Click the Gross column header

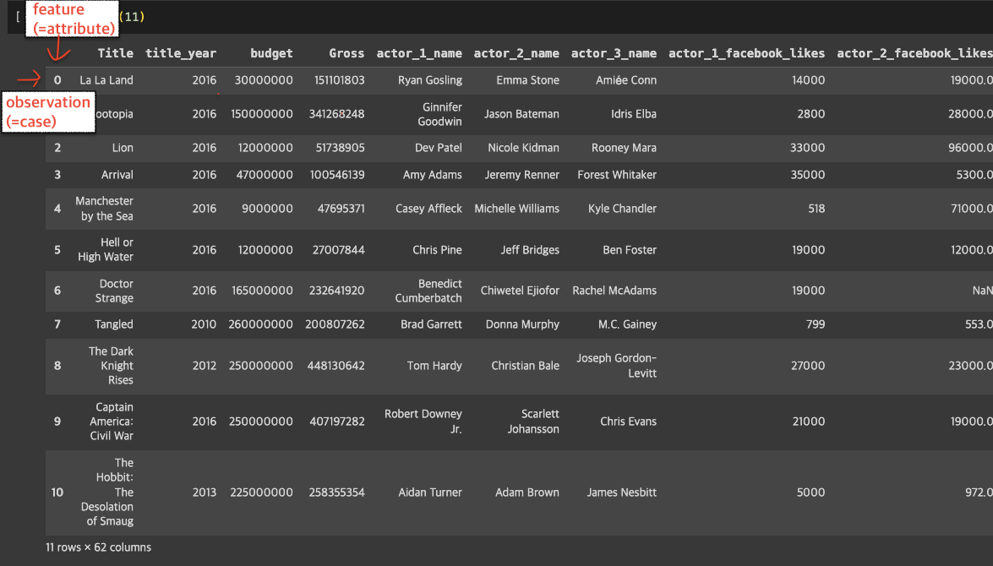click(x=346, y=53)
